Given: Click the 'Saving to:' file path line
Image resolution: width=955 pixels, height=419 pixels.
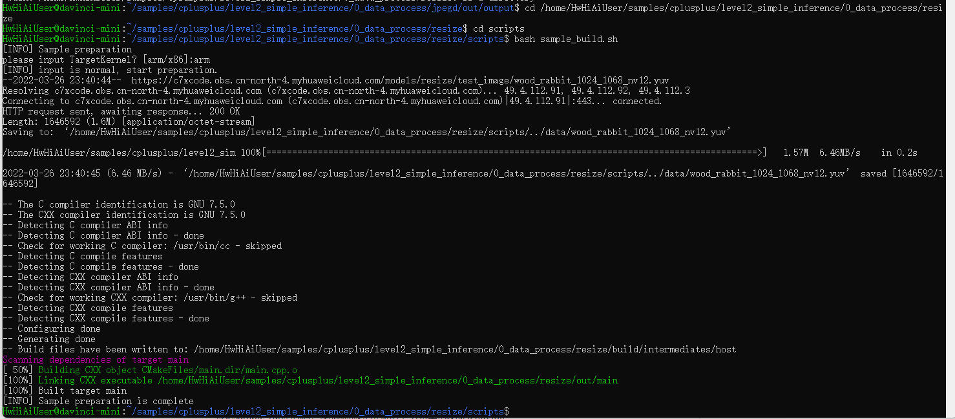Looking at the screenshot, I should coord(366,133).
